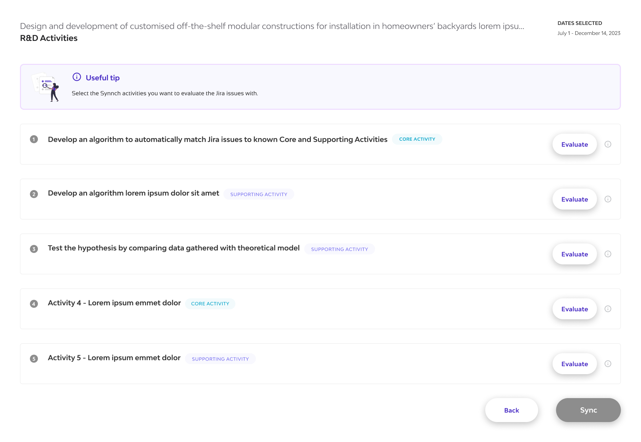Viewport: 641px width, 442px height.
Task: Click info icon for 'Develop an algorithm lorem ipsum' row
Action: [x=608, y=199]
